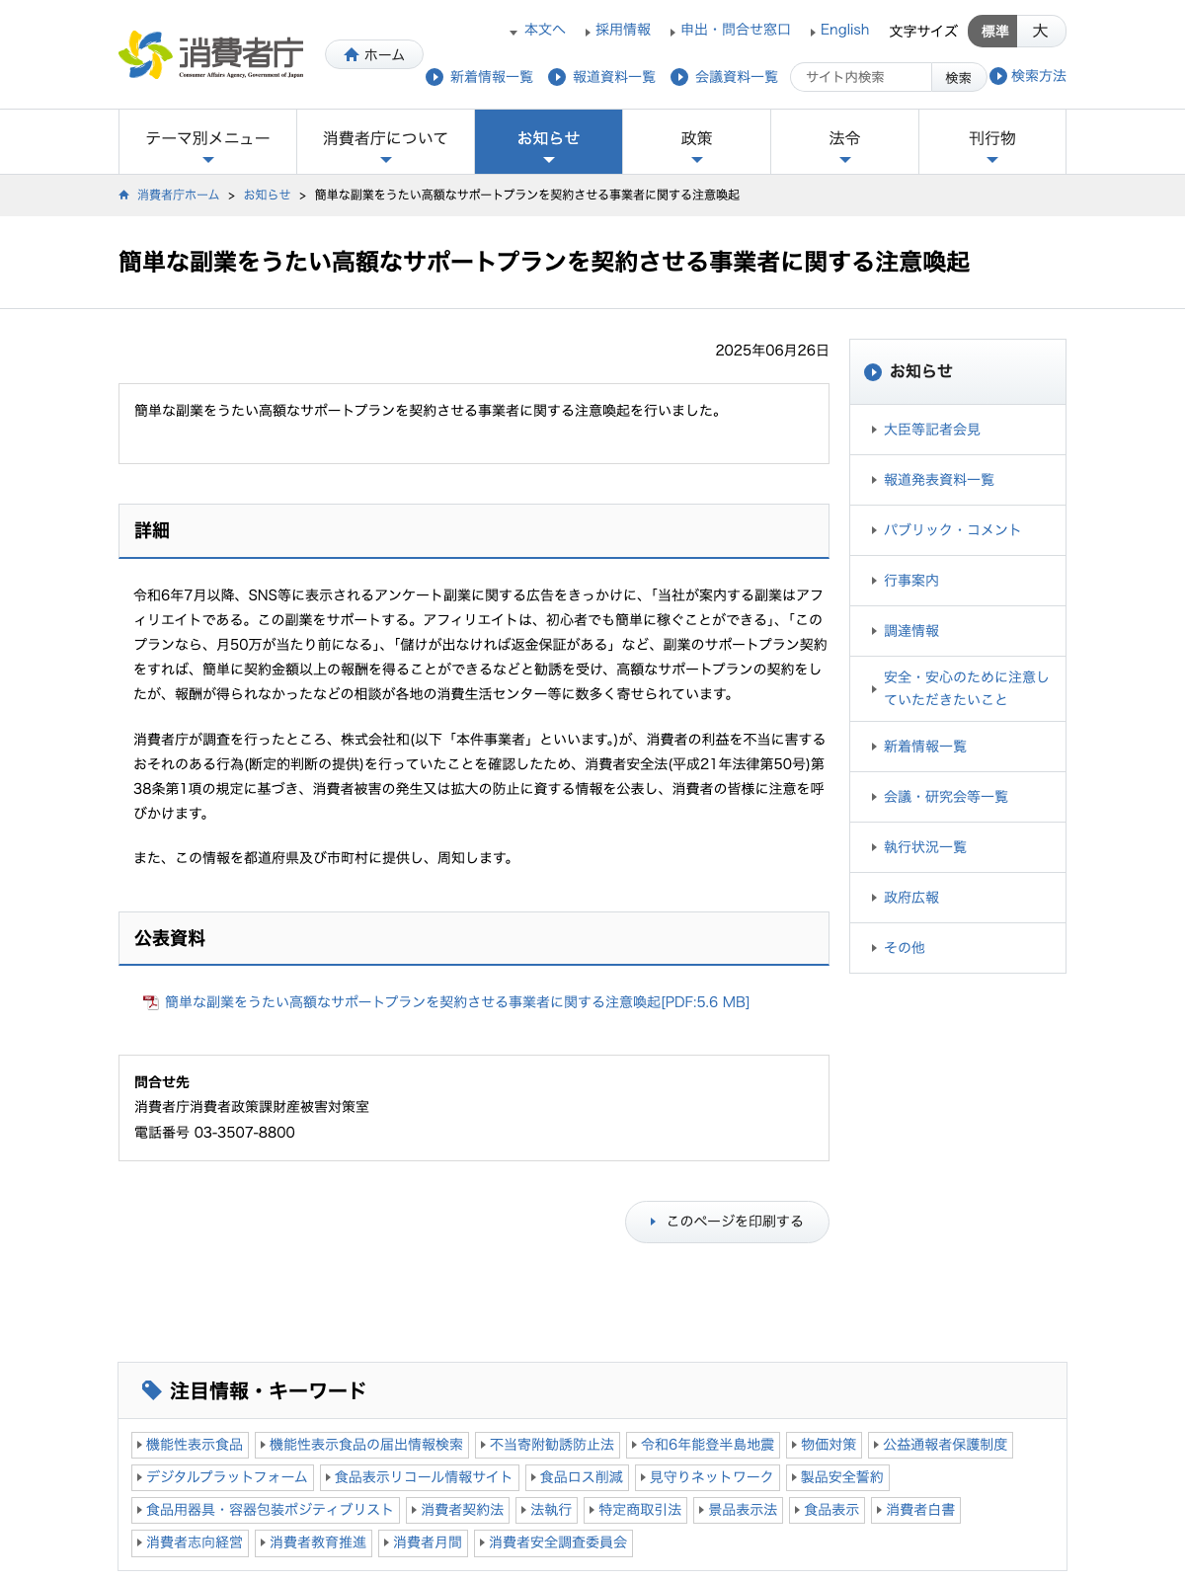Click the 検索 button
The height and width of the screenshot is (1580, 1185).
pyautogui.click(x=958, y=77)
